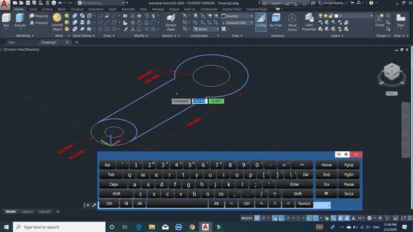Click the MODEL button in status bar
This screenshot has height=232, width=413.
pos(247,218)
